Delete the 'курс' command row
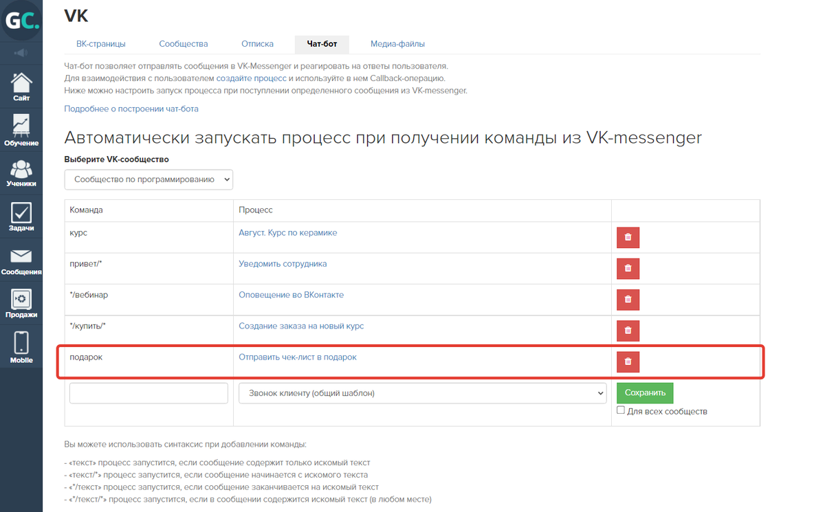825x512 pixels. click(628, 238)
